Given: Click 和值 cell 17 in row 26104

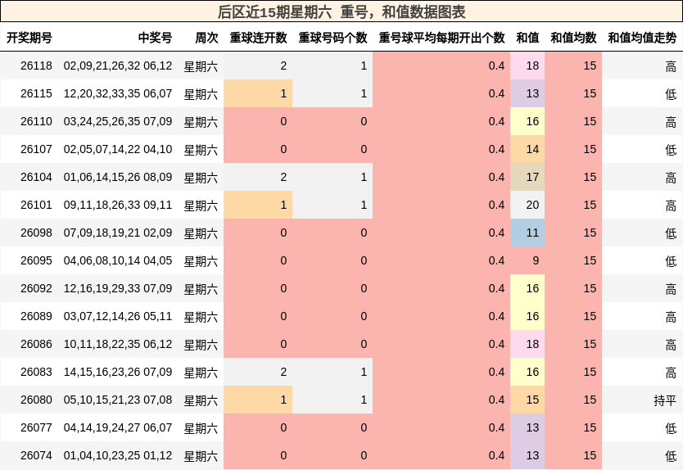Looking at the screenshot, I should click(527, 178).
